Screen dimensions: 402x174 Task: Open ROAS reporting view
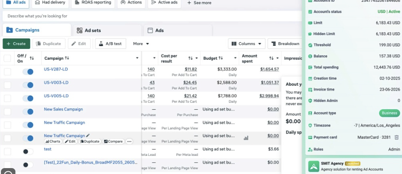93,2
